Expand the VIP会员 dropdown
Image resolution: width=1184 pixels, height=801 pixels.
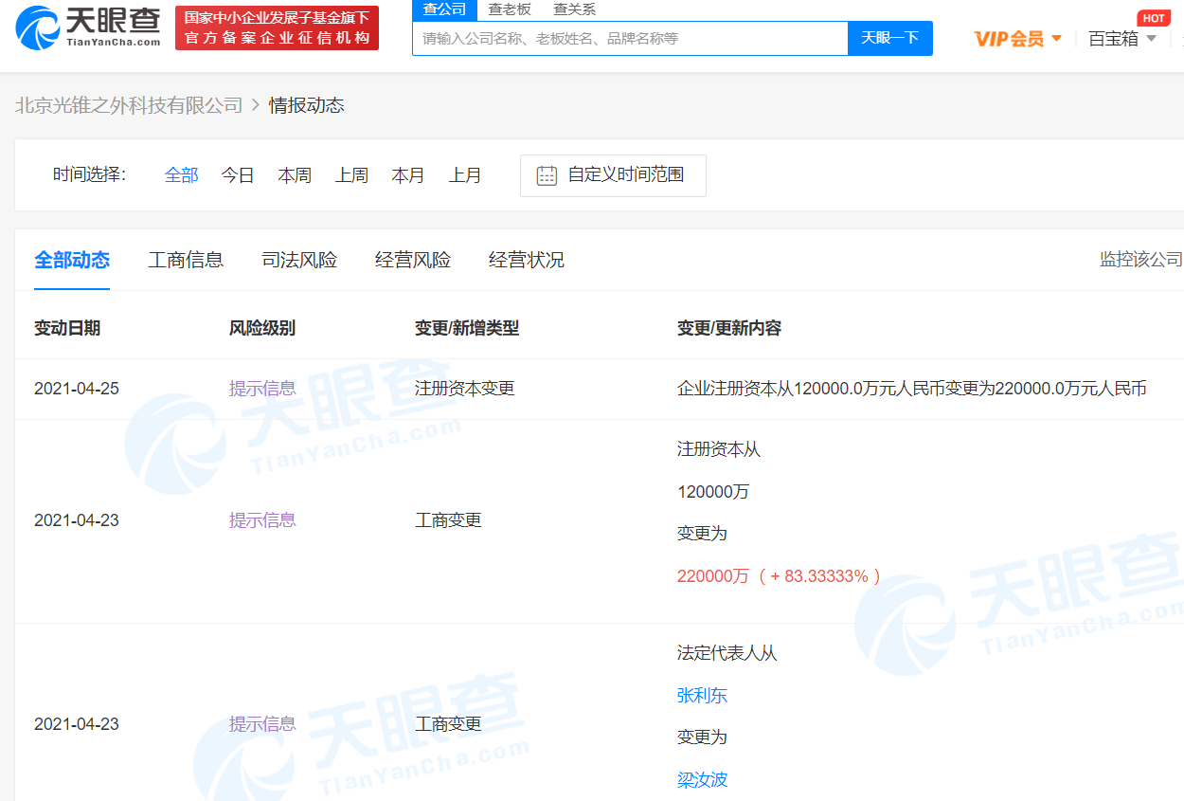click(x=1017, y=39)
